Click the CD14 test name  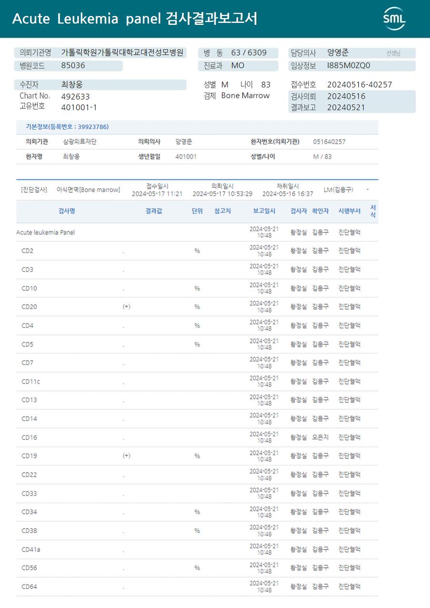29,419
